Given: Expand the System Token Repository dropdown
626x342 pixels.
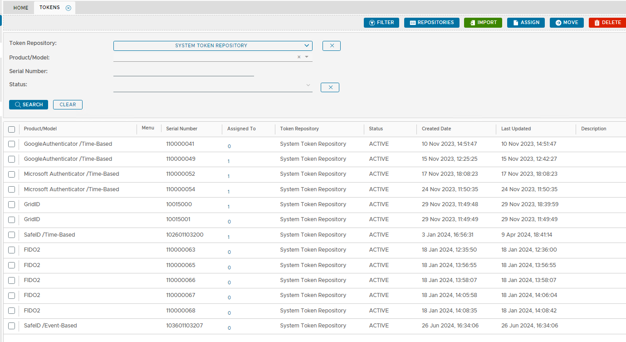Looking at the screenshot, I should [307, 45].
